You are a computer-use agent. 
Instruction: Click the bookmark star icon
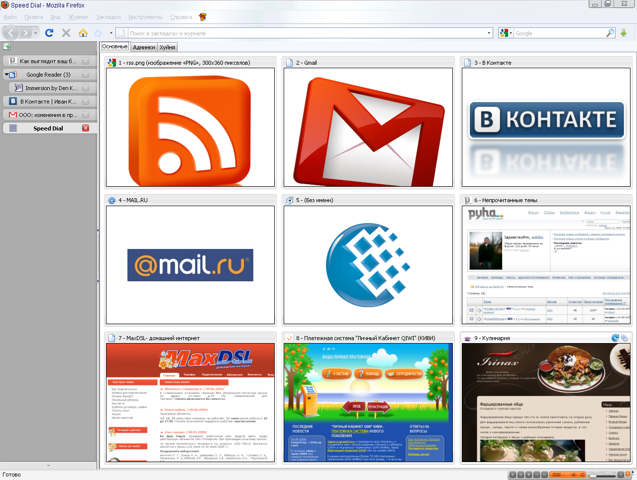tap(98, 33)
